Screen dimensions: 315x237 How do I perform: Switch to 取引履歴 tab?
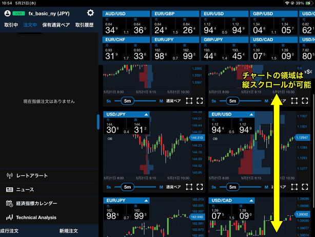84,25
